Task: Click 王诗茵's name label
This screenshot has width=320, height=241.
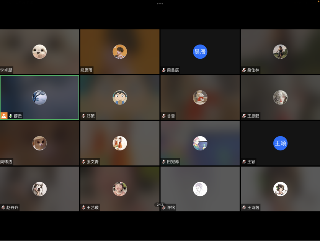Action: [253, 208]
